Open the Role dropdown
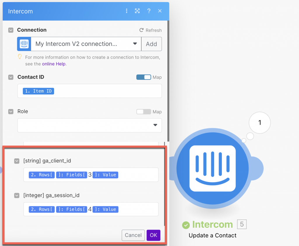 90,125
